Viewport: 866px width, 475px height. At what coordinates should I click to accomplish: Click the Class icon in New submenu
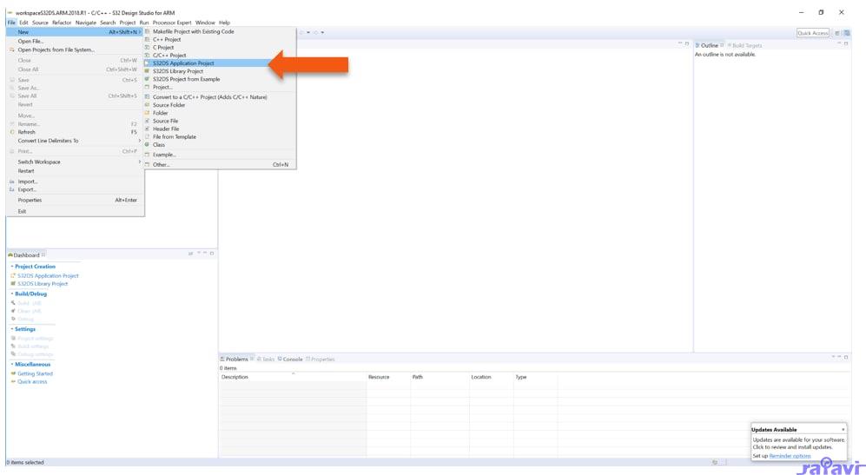pyautogui.click(x=147, y=145)
